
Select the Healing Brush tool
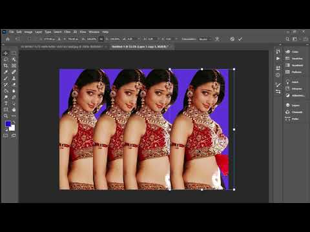tap(14, 72)
